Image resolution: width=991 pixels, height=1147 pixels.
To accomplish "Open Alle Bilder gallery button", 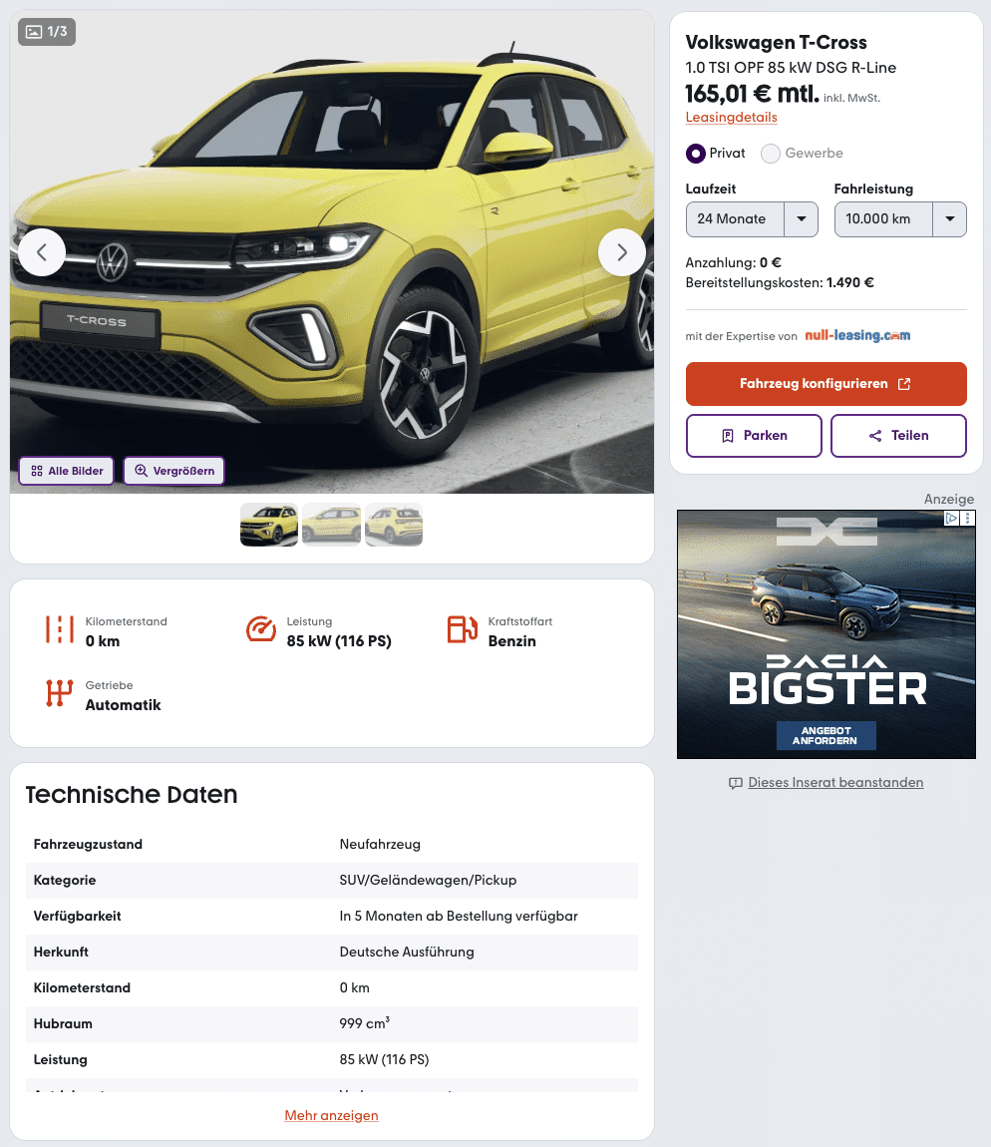I will tap(67, 471).
